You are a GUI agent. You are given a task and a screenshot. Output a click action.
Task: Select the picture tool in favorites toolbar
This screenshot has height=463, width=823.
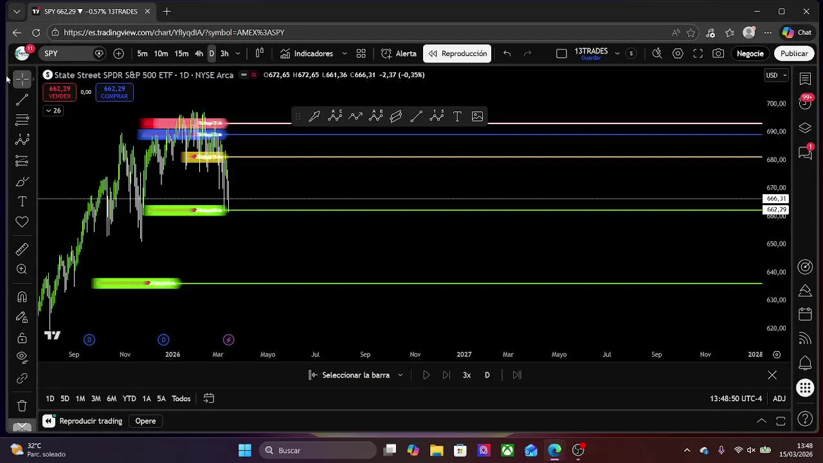coord(477,116)
